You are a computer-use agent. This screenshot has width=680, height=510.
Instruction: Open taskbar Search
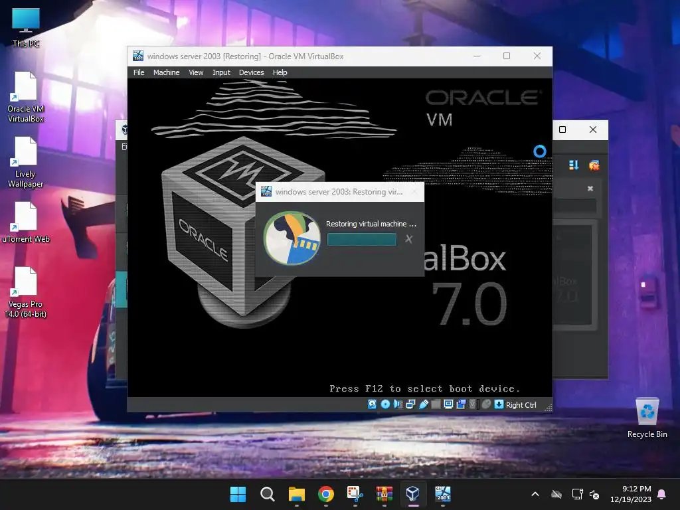point(267,494)
